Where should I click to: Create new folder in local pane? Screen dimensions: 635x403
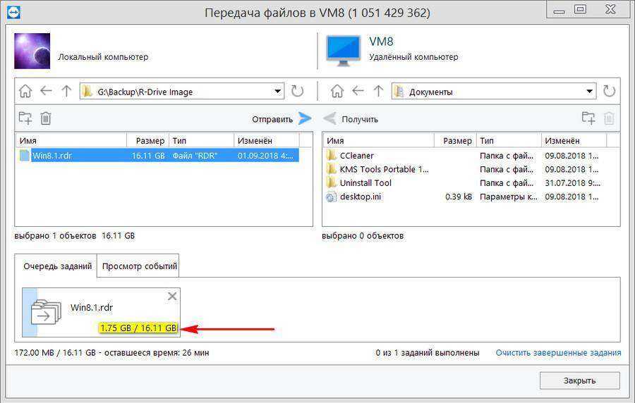pos(25,118)
